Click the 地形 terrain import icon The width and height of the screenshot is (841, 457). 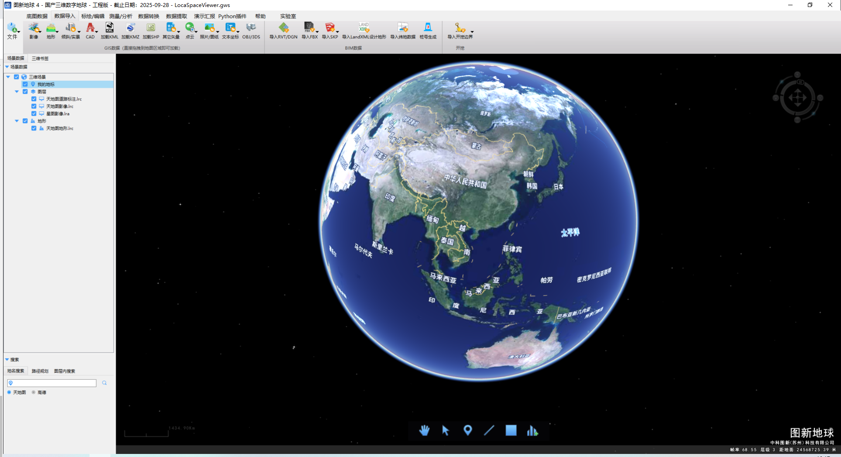pos(51,28)
